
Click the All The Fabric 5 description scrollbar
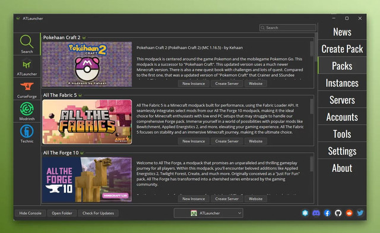pyautogui.click(x=311, y=106)
